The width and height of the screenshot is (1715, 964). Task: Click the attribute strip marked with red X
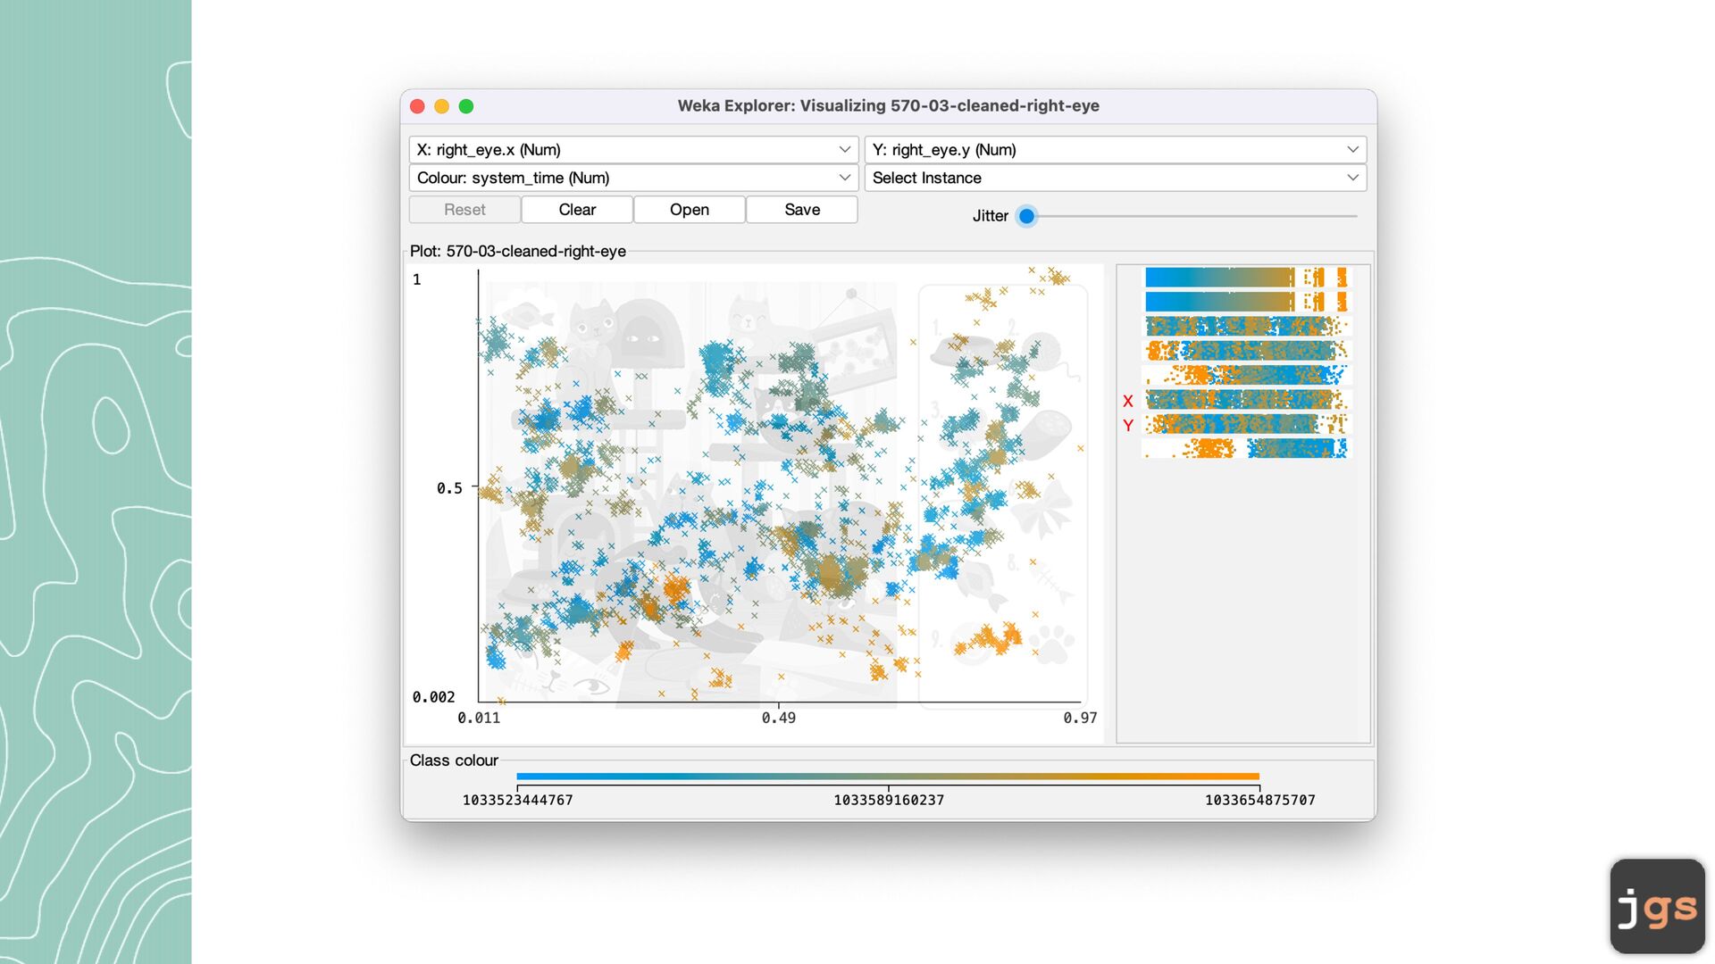pos(1246,400)
